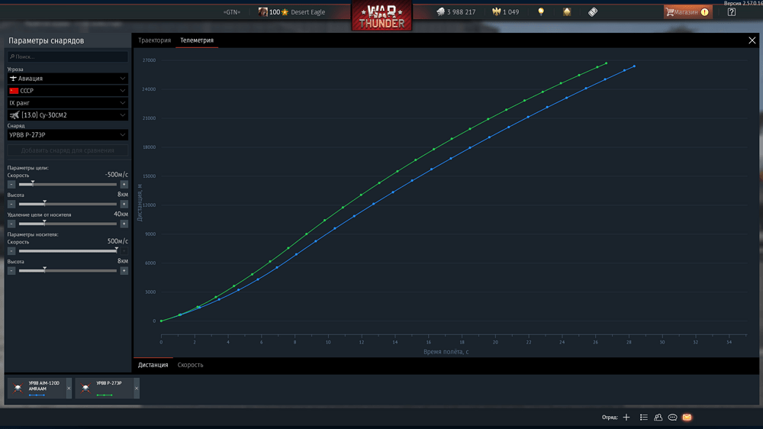Select the УРВВ Р-27ЭР card
Screen dimensions: 763x429
click(104, 388)
